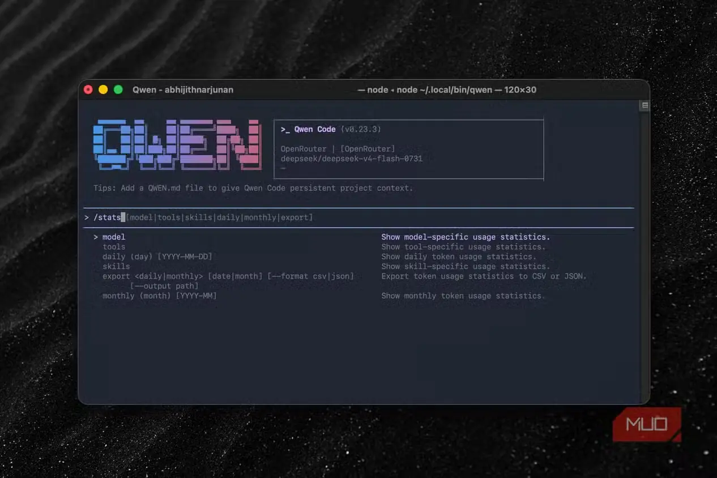Screen dimensions: 717x478
Task: Click 'Export token usage statistics to CSV or JSON.'
Action: 484,276
